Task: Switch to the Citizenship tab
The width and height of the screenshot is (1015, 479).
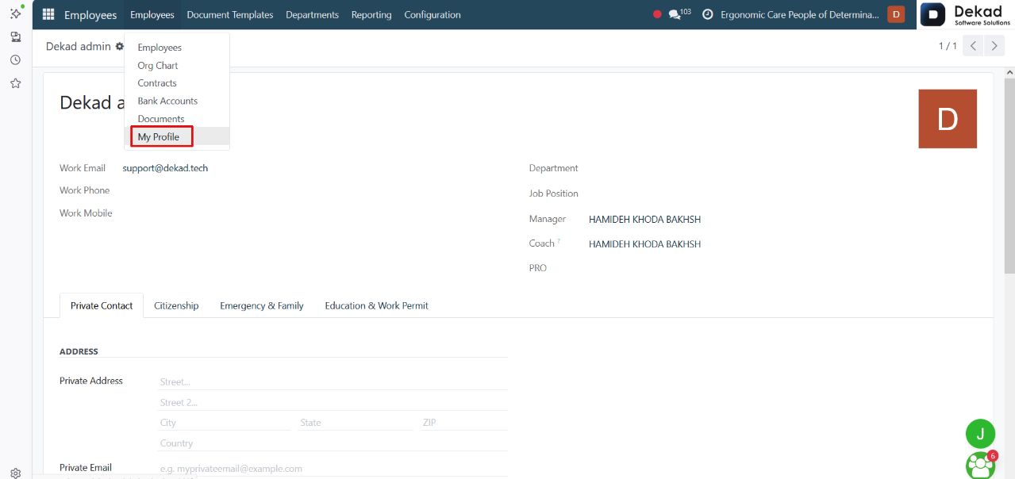Action: pos(176,305)
